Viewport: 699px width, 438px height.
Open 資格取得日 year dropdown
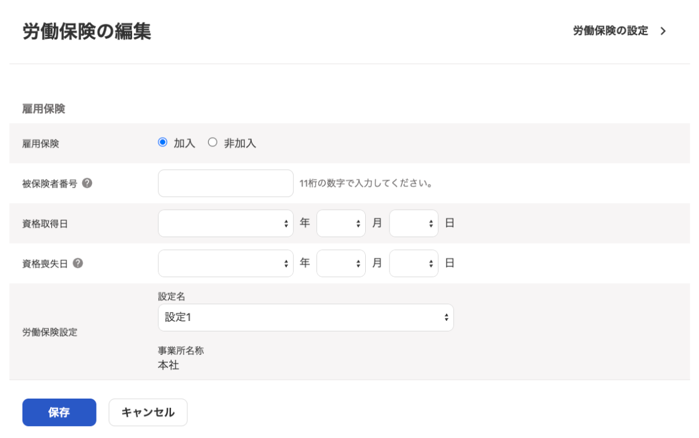pos(225,223)
